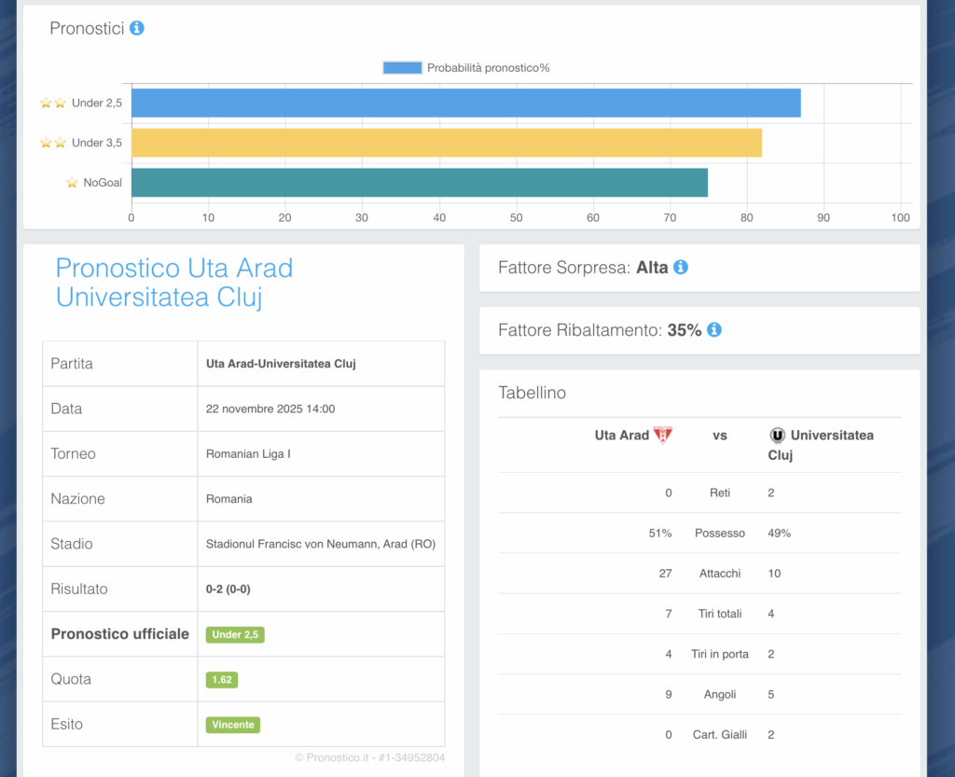Click the Universitatea Cluj team logo
Screen dimensions: 955x777
[777, 435]
